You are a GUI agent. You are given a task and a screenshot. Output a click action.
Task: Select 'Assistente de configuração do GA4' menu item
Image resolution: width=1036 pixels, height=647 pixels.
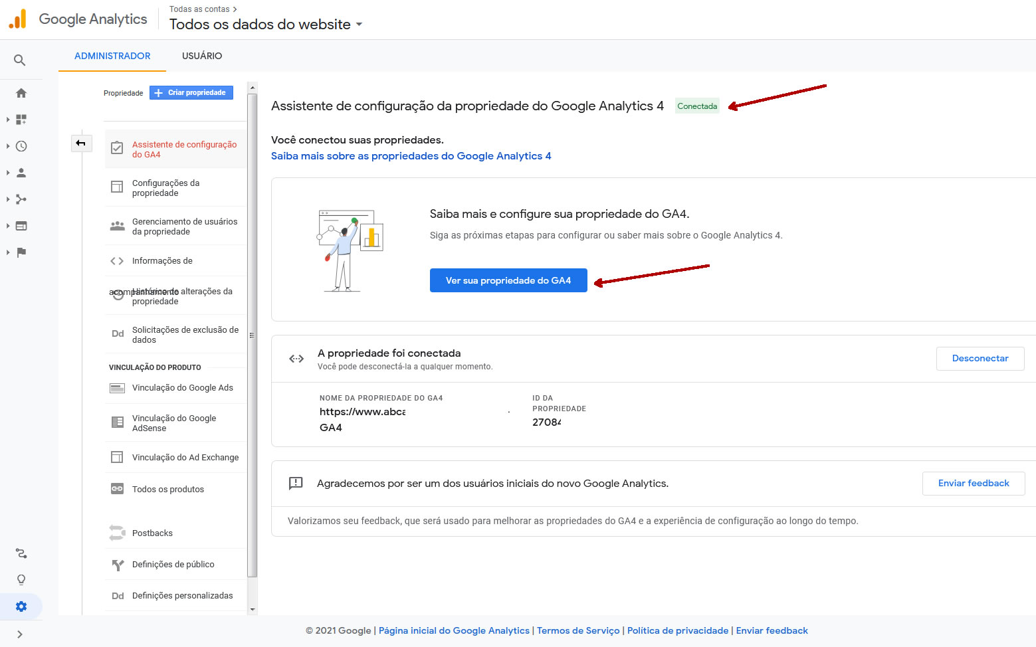click(176, 149)
